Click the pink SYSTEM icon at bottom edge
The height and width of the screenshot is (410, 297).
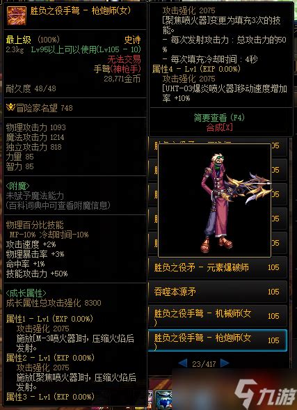(151, 399)
